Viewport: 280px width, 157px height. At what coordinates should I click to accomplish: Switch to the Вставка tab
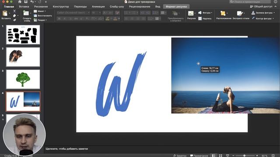[x=24, y=7]
